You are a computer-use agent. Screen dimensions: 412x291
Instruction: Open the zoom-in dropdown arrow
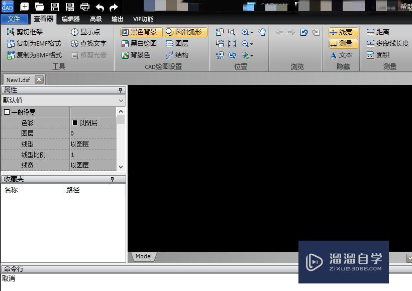point(253,31)
